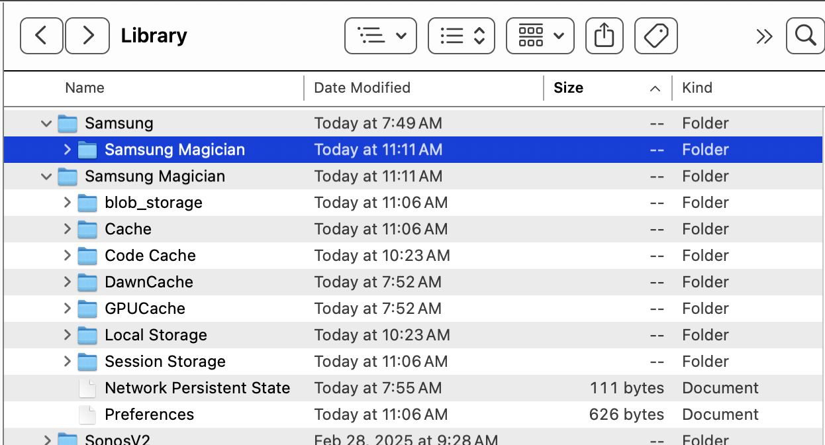Open the Group By dropdown

tap(540, 36)
